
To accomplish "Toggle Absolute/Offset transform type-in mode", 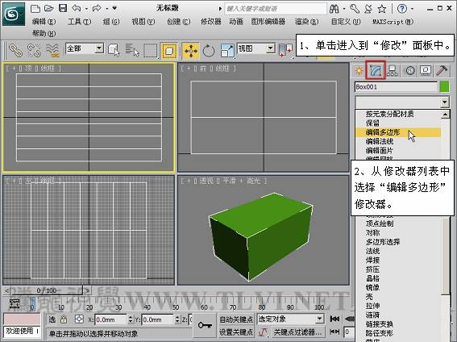I will click(79, 319).
